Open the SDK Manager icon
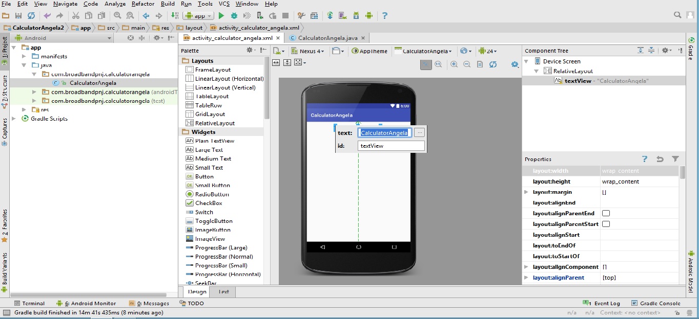 tap(356, 15)
